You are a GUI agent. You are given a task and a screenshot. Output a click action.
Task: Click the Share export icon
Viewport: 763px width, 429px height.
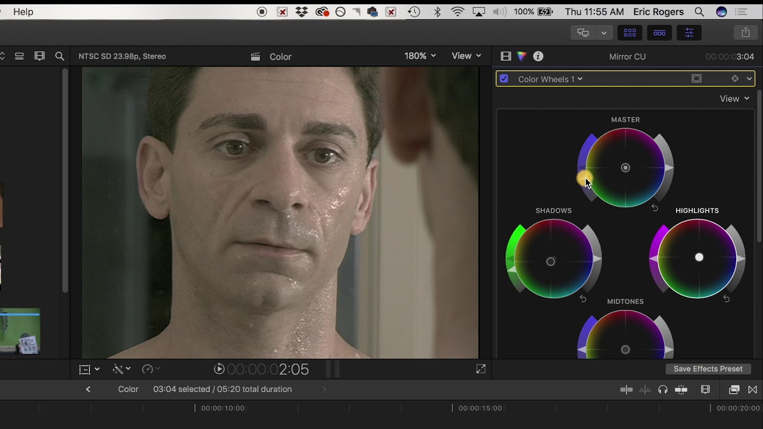[745, 33]
